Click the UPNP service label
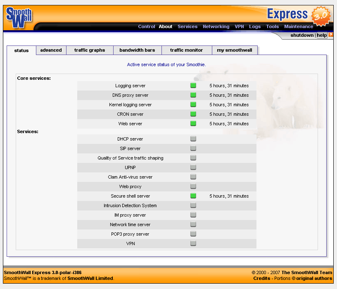 click(x=130, y=167)
